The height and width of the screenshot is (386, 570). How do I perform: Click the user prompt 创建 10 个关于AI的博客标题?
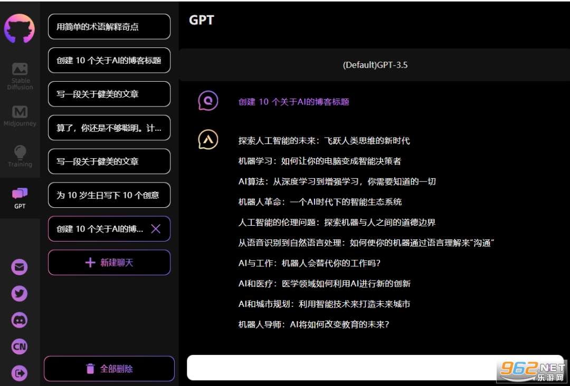pos(294,102)
